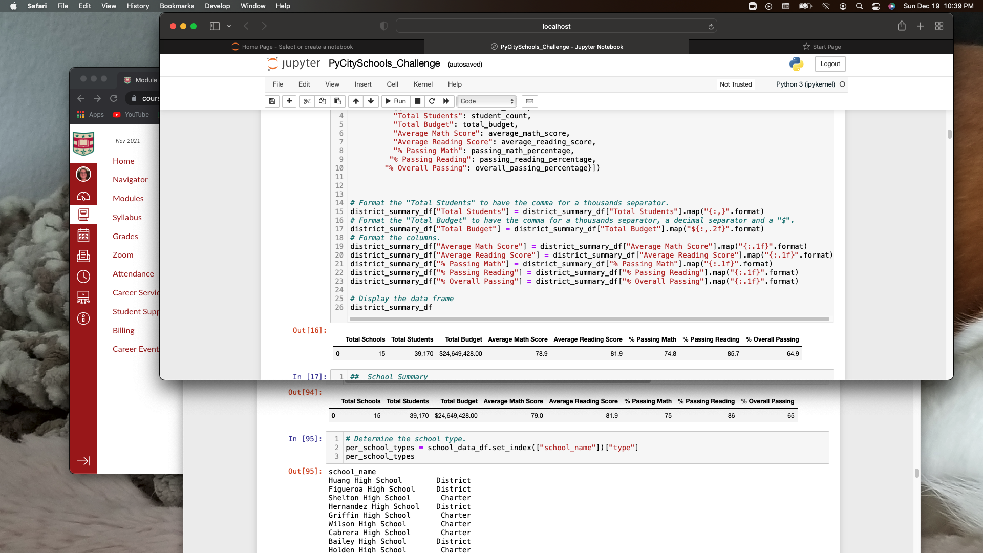Click the Run button
The image size is (983, 553).
[x=396, y=101]
